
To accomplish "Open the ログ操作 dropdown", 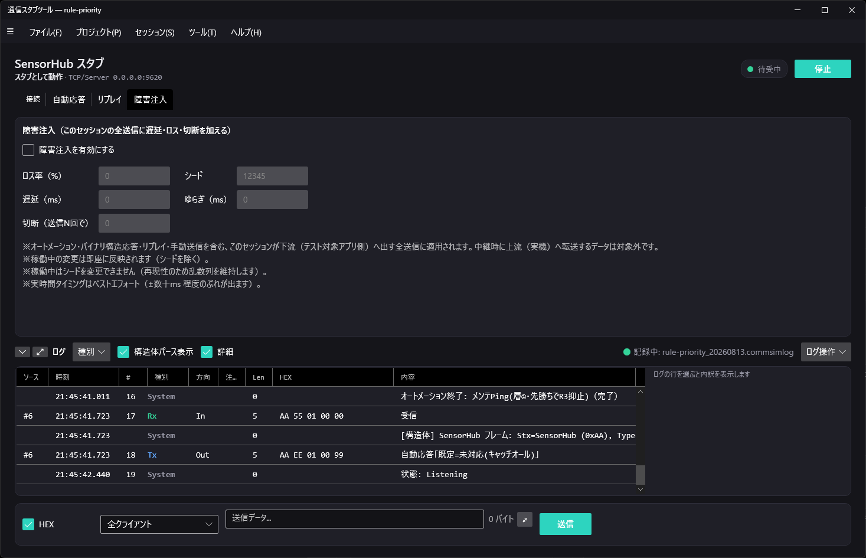I will coord(826,352).
